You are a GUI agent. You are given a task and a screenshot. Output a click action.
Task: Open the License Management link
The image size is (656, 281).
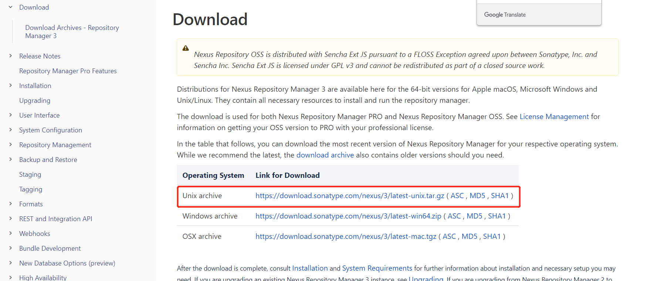554,116
